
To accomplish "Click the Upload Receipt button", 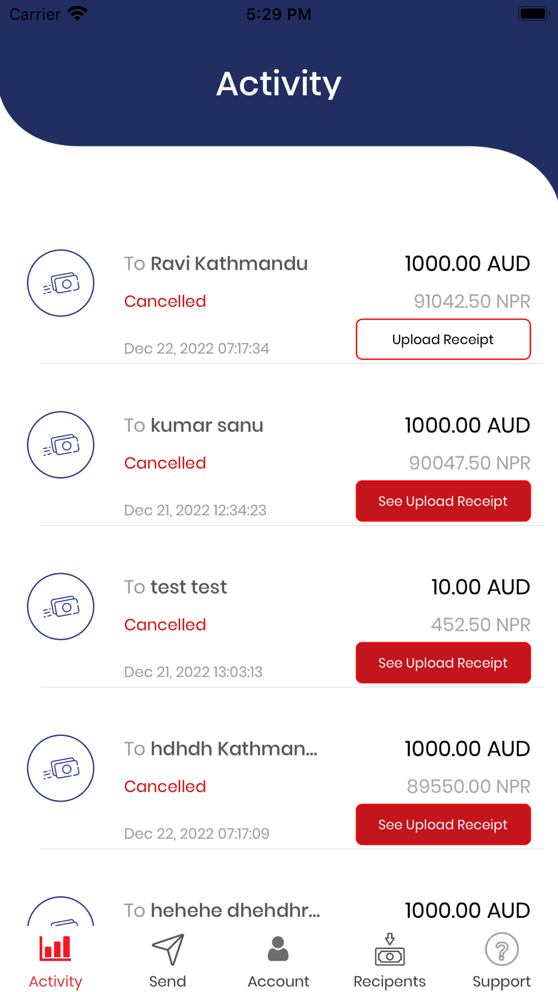I will (443, 339).
